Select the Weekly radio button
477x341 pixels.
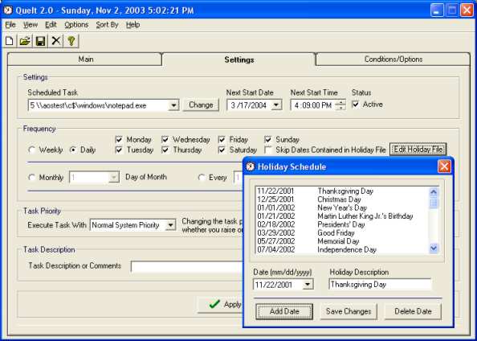pos(31,150)
